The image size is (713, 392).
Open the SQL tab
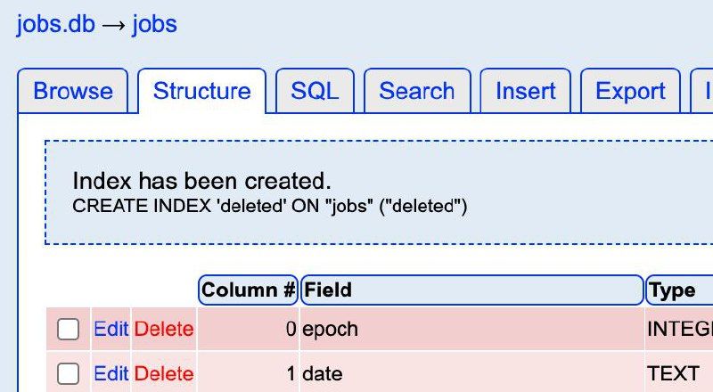(x=315, y=91)
